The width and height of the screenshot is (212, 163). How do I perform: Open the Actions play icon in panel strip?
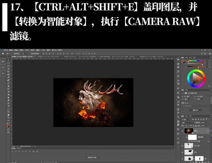pyautogui.click(x=178, y=59)
